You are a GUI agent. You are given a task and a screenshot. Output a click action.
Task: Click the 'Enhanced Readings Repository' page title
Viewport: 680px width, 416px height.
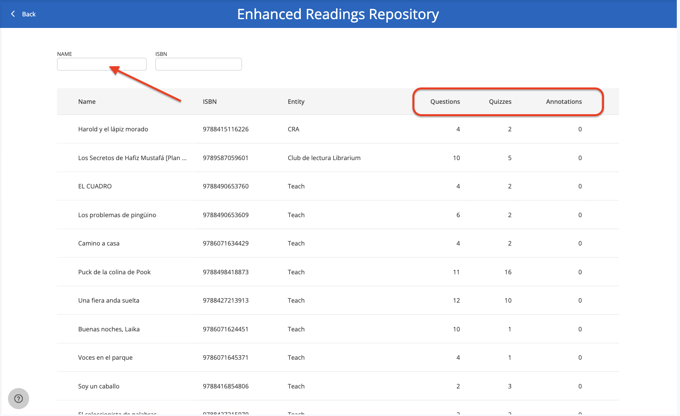coord(338,14)
